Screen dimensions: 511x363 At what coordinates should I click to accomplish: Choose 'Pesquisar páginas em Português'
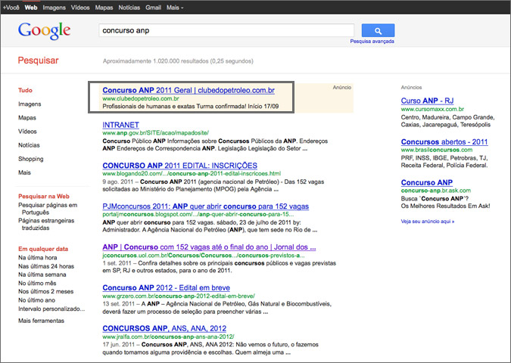point(48,209)
